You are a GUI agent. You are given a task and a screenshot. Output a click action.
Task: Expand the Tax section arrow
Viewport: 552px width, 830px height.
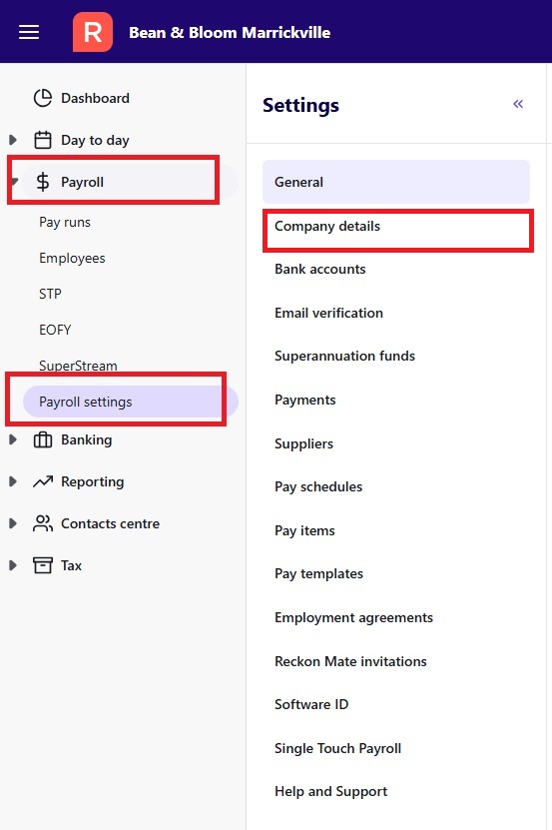13,565
